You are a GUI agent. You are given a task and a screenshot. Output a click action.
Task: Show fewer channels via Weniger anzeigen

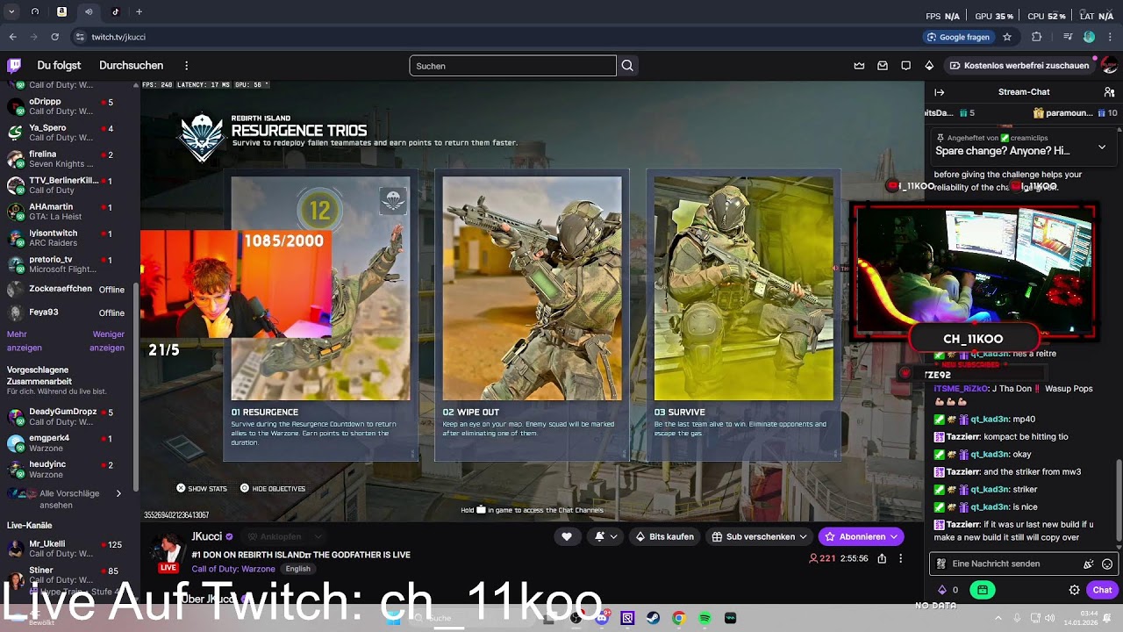(x=107, y=341)
